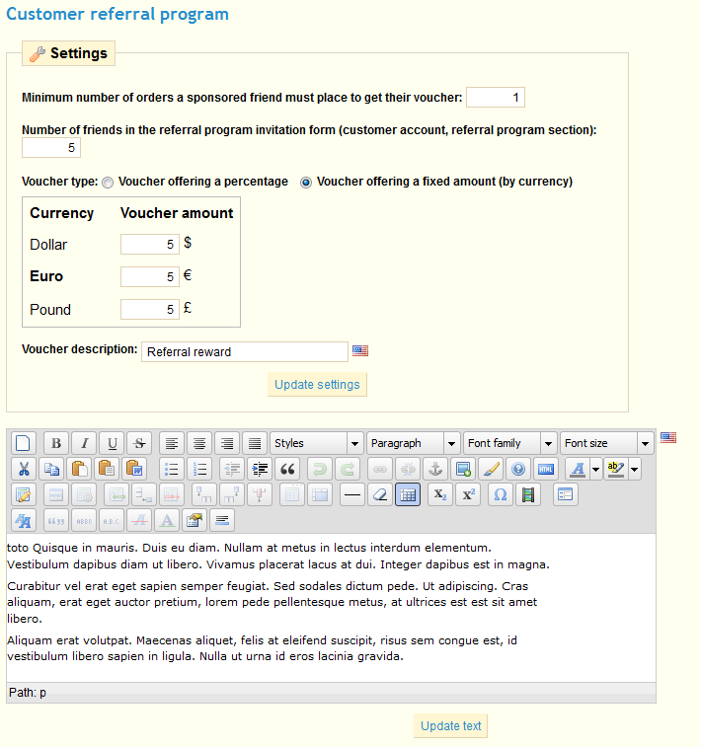Cut selection with scissors icon
Viewport: 701px width, 747px height.
coord(23,470)
